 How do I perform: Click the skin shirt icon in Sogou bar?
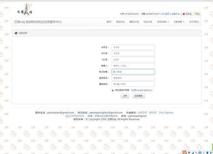pos(207,153)
